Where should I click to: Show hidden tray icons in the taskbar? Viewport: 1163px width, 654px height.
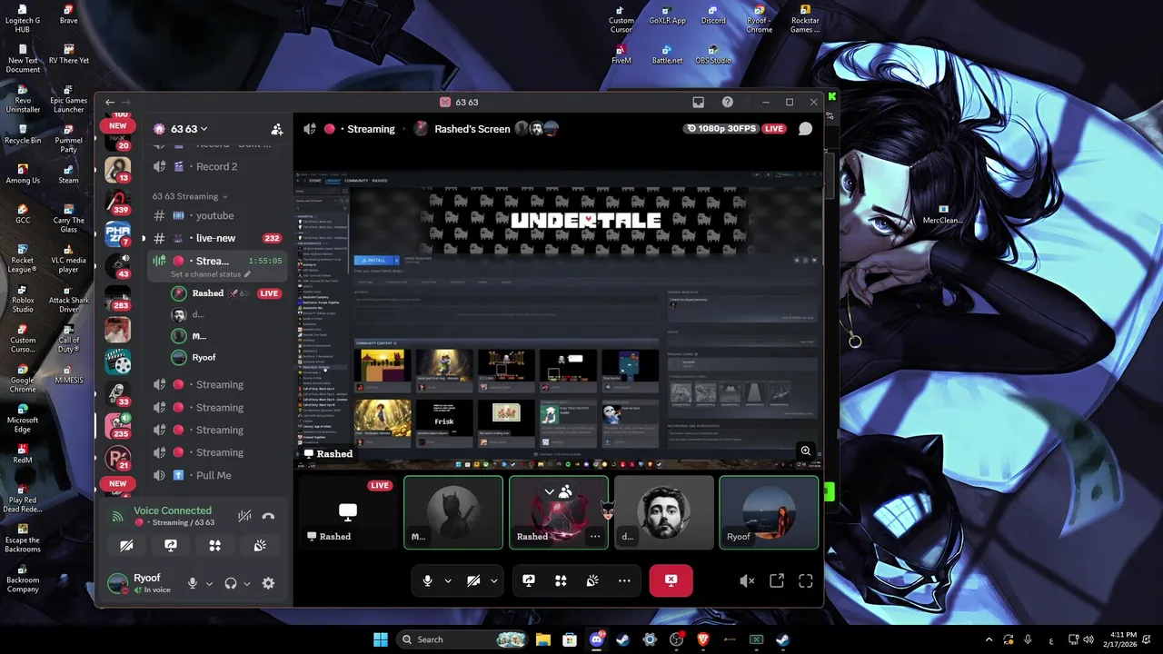coord(989,639)
